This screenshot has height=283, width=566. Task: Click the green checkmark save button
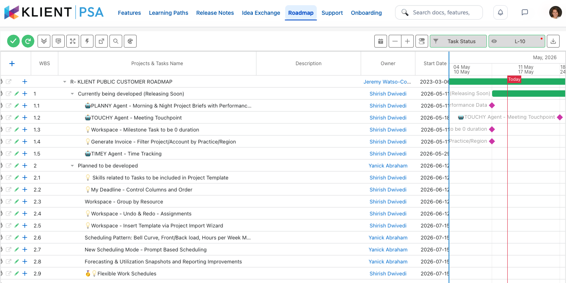coord(14,41)
